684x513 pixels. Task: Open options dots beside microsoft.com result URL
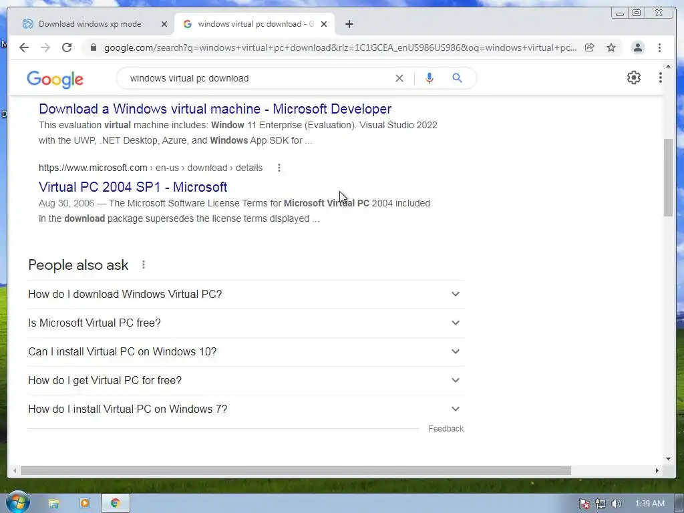pos(279,168)
